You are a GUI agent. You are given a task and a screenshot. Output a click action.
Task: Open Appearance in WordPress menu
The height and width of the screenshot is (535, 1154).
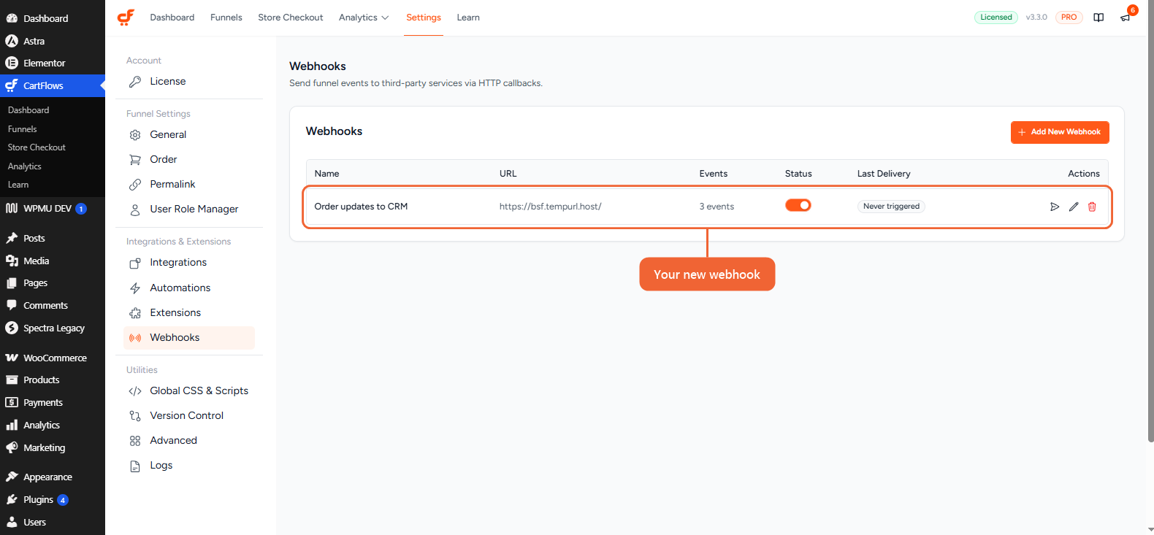53,477
